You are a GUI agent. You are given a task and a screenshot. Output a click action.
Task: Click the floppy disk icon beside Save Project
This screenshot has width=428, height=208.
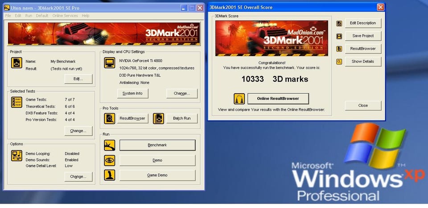point(339,36)
